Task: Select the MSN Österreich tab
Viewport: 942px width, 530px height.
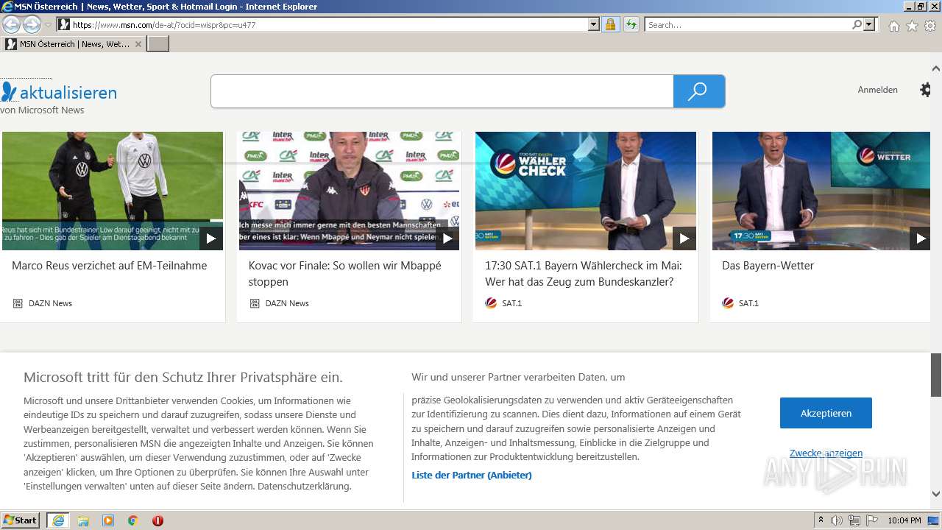Action: tap(74, 44)
